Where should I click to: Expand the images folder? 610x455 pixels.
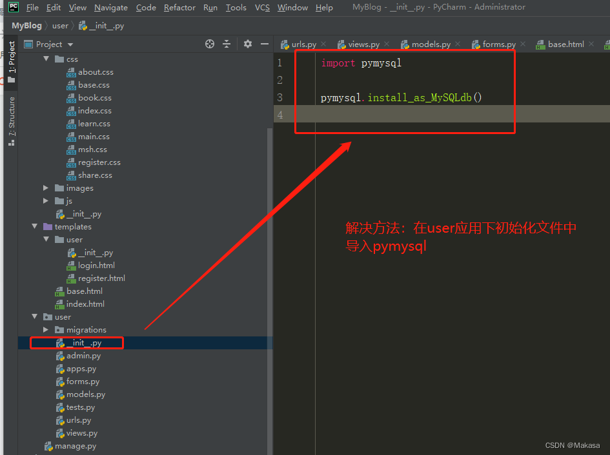pyautogui.click(x=46, y=188)
